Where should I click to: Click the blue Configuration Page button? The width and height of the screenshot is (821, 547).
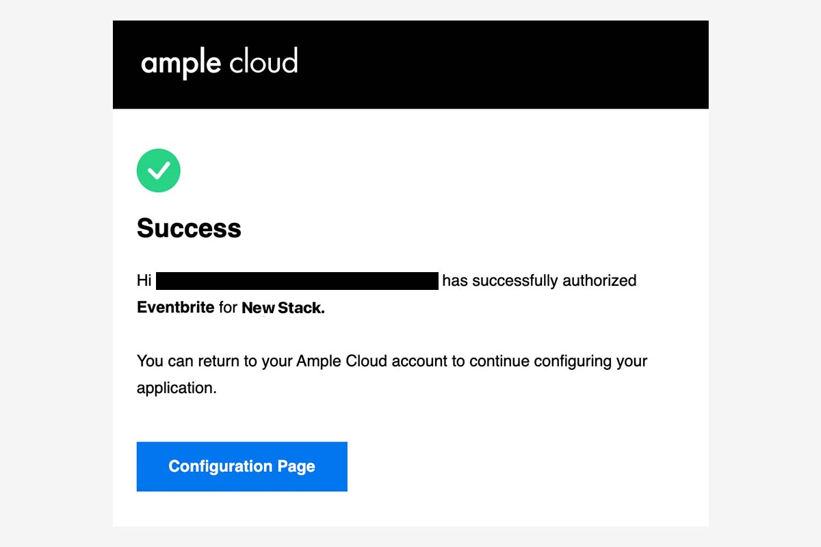click(242, 466)
